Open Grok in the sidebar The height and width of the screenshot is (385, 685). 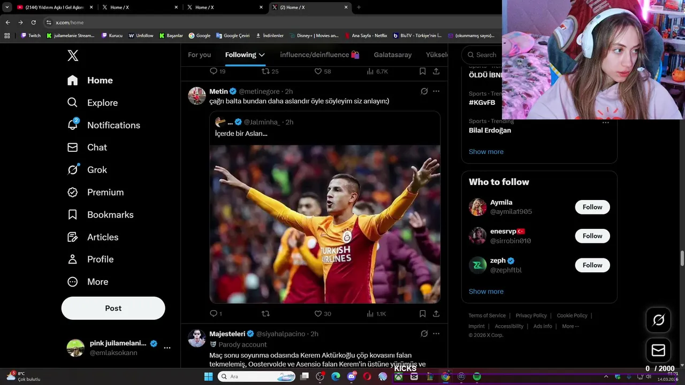(87, 170)
